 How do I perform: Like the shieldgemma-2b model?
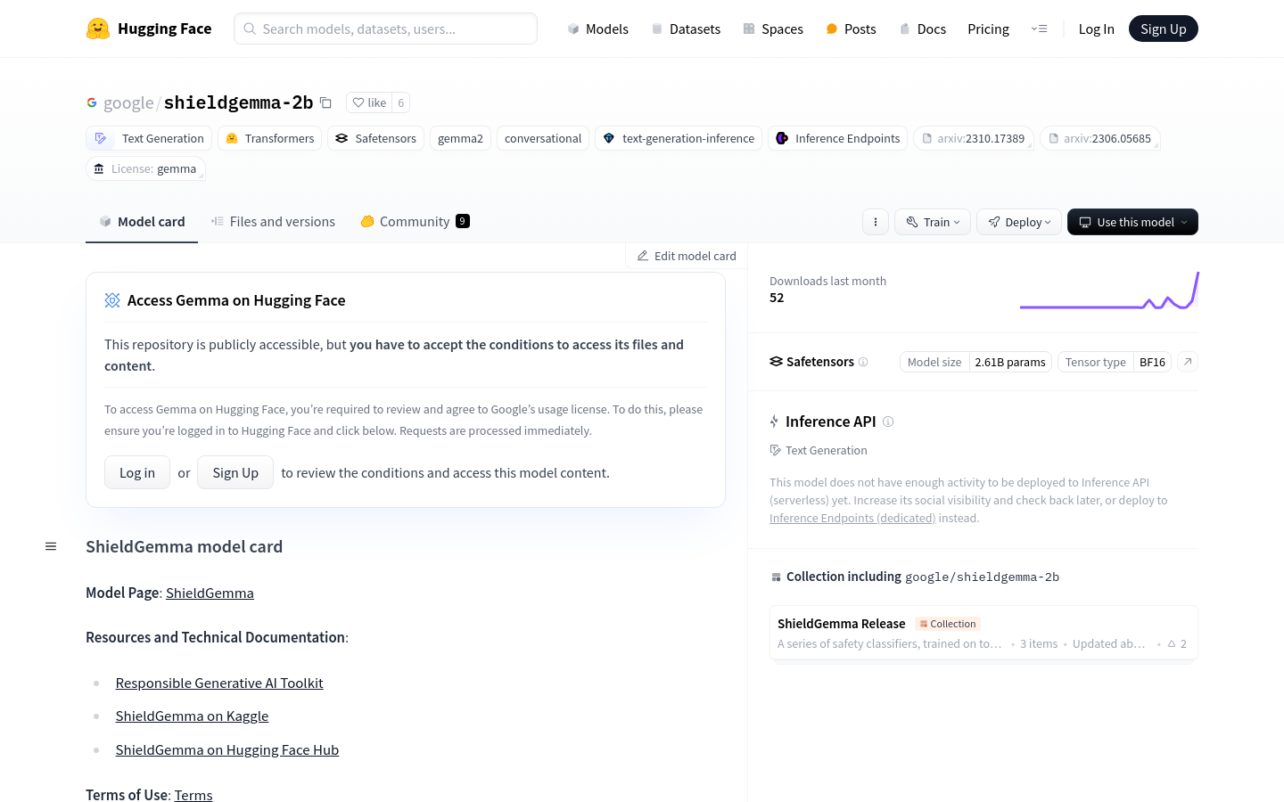click(x=368, y=102)
